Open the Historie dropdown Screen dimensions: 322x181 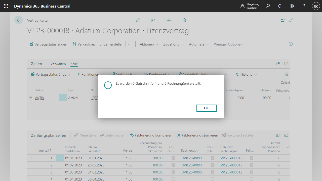tap(246, 74)
